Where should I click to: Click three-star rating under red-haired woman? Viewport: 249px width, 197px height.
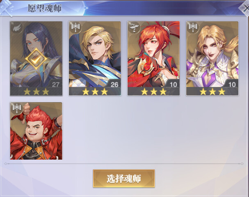coord(154,92)
